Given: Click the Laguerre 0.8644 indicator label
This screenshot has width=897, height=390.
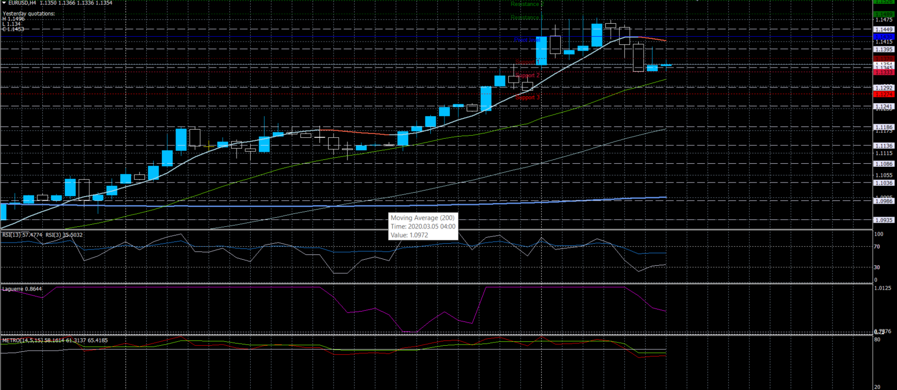Looking at the screenshot, I should pos(22,289).
